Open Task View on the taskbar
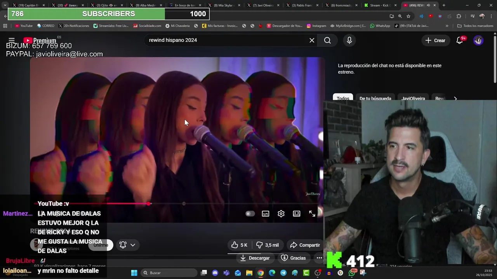This screenshot has width=497, height=279. [x=204, y=273]
